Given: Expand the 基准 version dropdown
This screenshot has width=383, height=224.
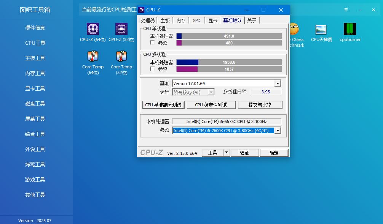Looking at the screenshot, I should click(278, 84).
